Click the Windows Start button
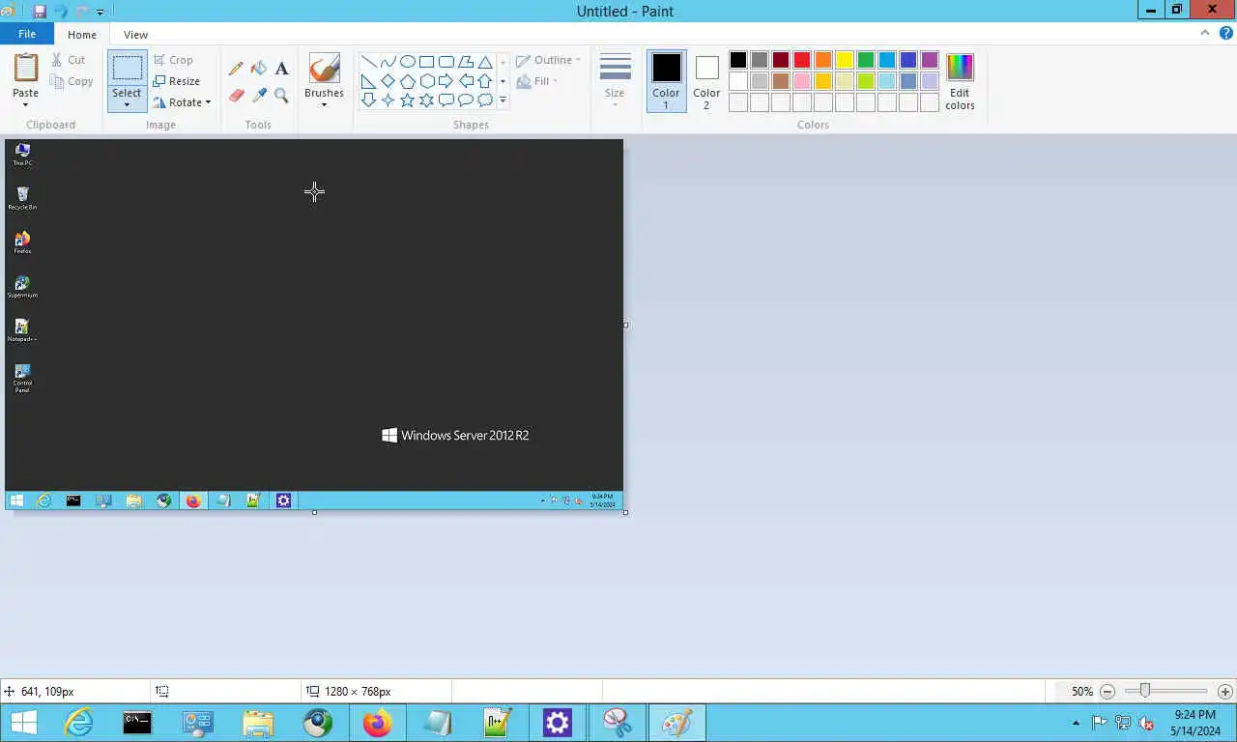 click(23, 723)
